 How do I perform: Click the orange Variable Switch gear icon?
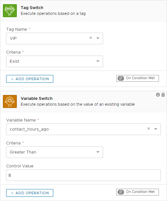tap(10, 101)
